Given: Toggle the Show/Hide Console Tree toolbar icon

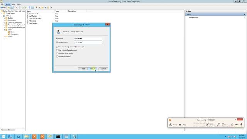Looking at the screenshot, I should pos(12,8).
